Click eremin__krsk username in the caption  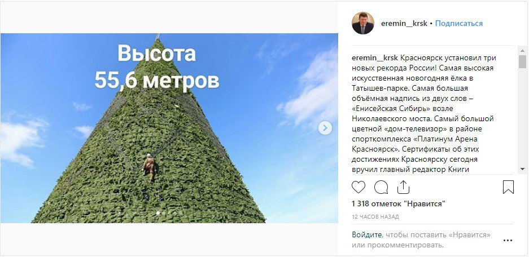[x=375, y=57]
